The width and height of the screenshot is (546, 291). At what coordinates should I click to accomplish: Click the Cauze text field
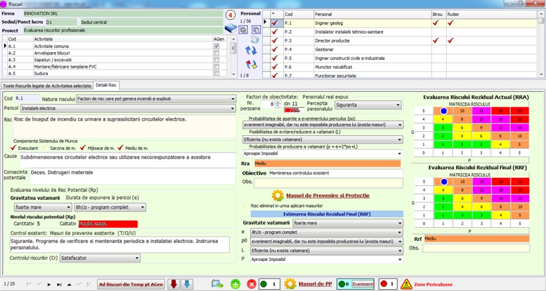tap(127, 160)
